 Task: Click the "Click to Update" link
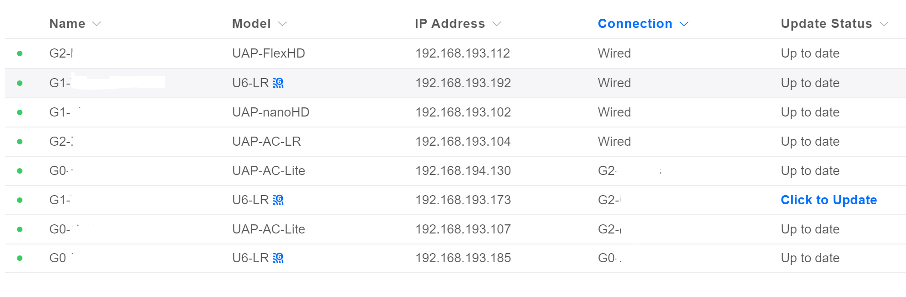pyautogui.click(x=829, y=200)
